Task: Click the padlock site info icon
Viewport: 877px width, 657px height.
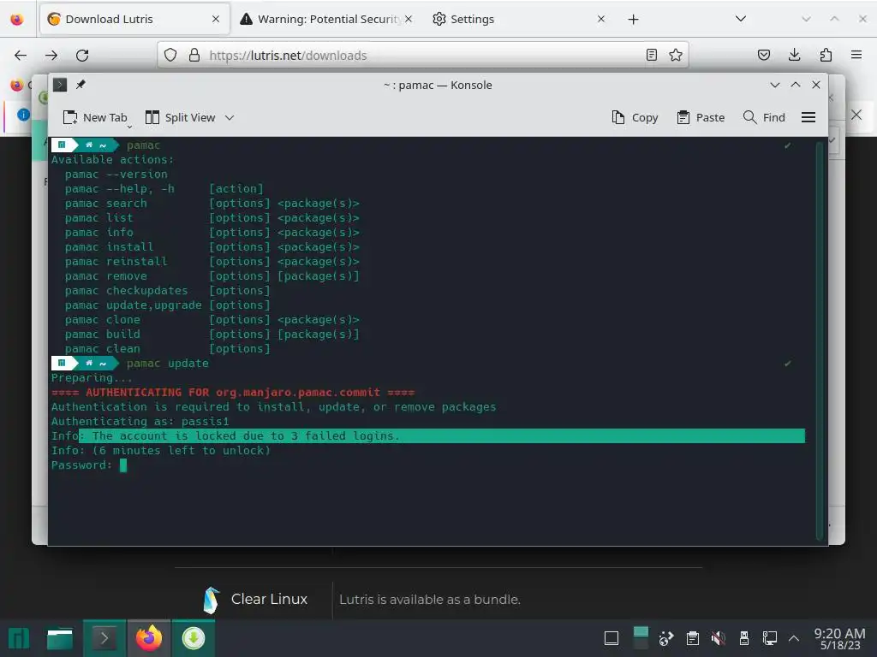Action: [194, 55]
